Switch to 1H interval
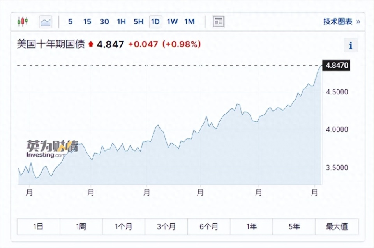 (122, 22)
